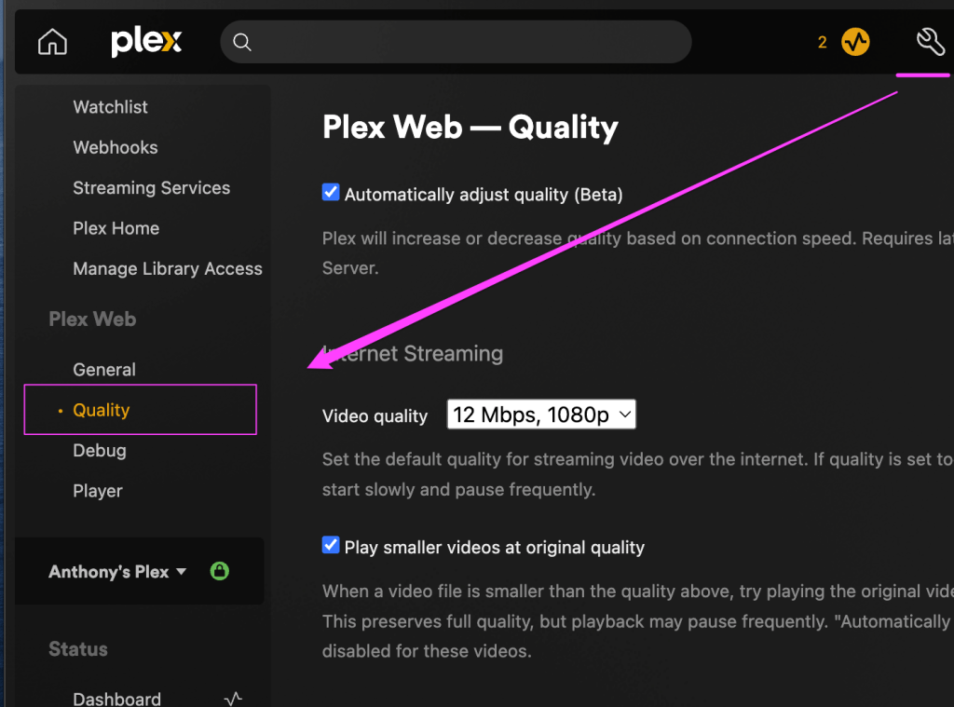Go to Plex Home settings
This screenshot has height=707, width=954.
pyautogui.click(x=116, y=228)
